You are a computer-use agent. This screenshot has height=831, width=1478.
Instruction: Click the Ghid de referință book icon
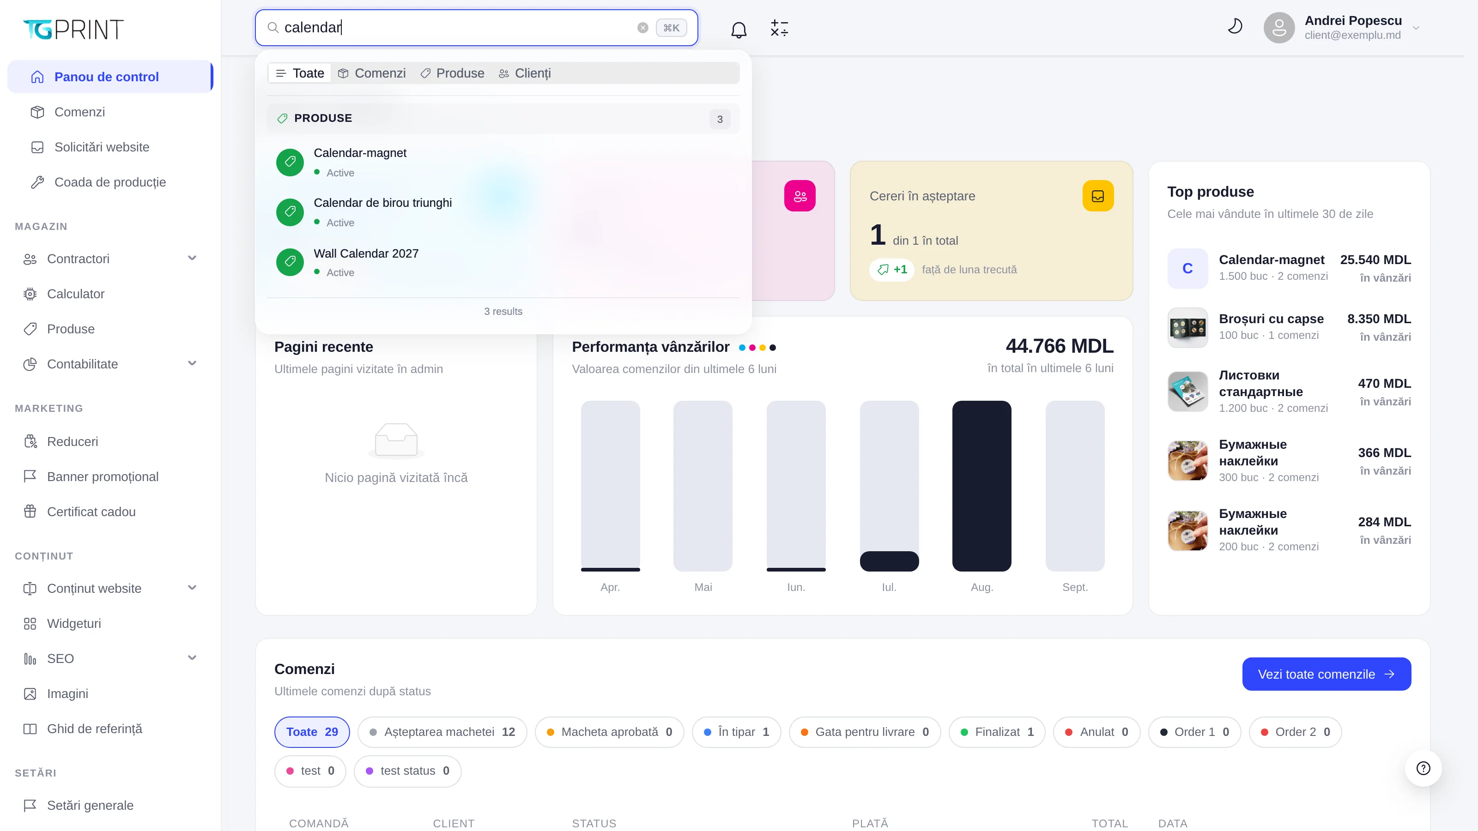pyautogui.click(x=30, y=729)
